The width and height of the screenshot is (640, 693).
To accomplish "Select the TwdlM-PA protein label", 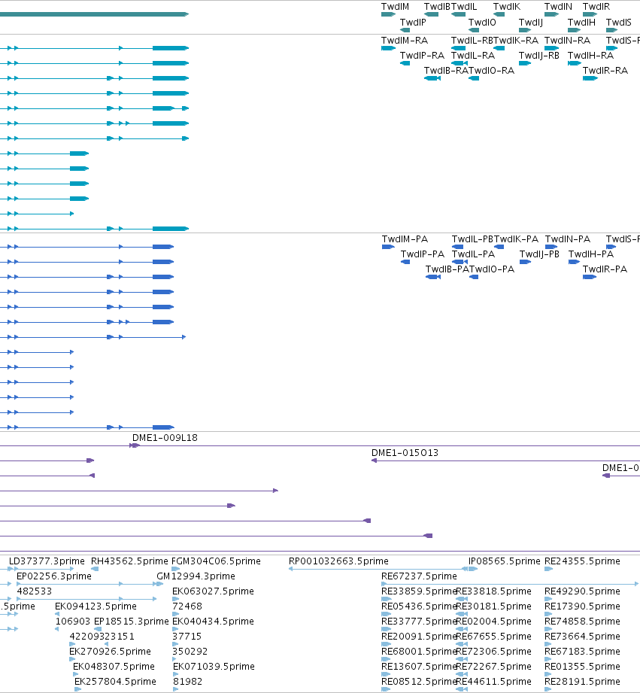I will click(x=405, y=239).
